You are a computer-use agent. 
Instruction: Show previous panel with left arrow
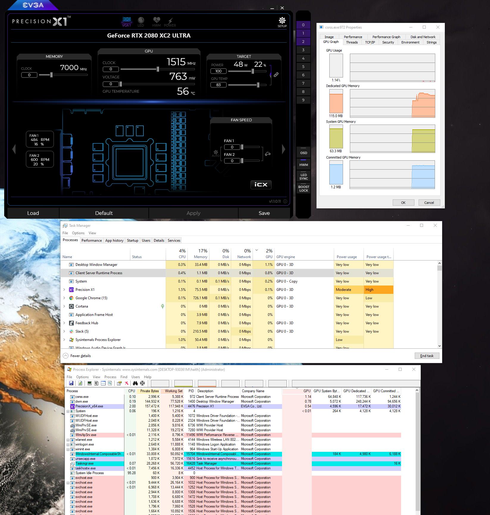14,149
